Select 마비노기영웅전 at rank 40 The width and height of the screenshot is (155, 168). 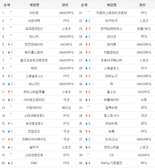pyautogui.click(x=112, y=163)
